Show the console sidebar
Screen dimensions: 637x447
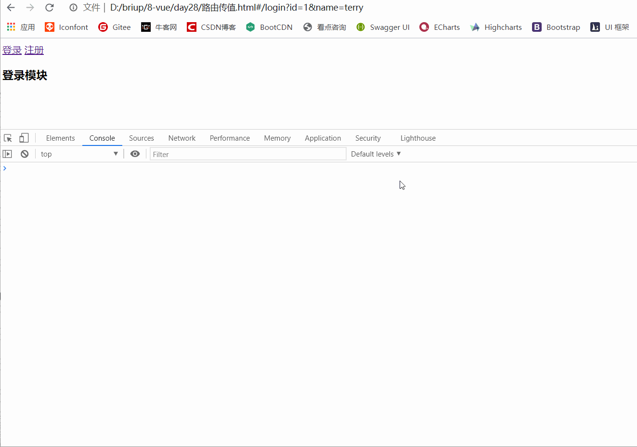7,154
